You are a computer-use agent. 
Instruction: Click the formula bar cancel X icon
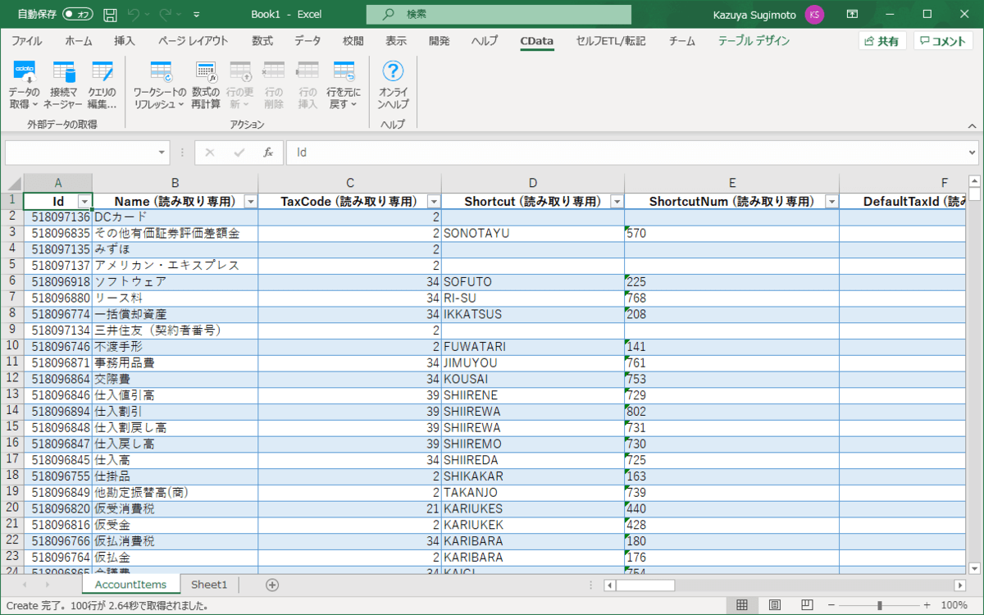pos(210,153)
